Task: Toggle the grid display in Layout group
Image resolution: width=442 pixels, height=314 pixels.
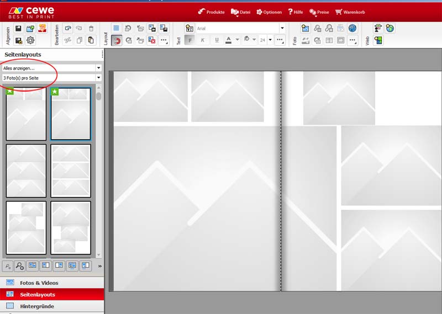Action: pos(116,28)
